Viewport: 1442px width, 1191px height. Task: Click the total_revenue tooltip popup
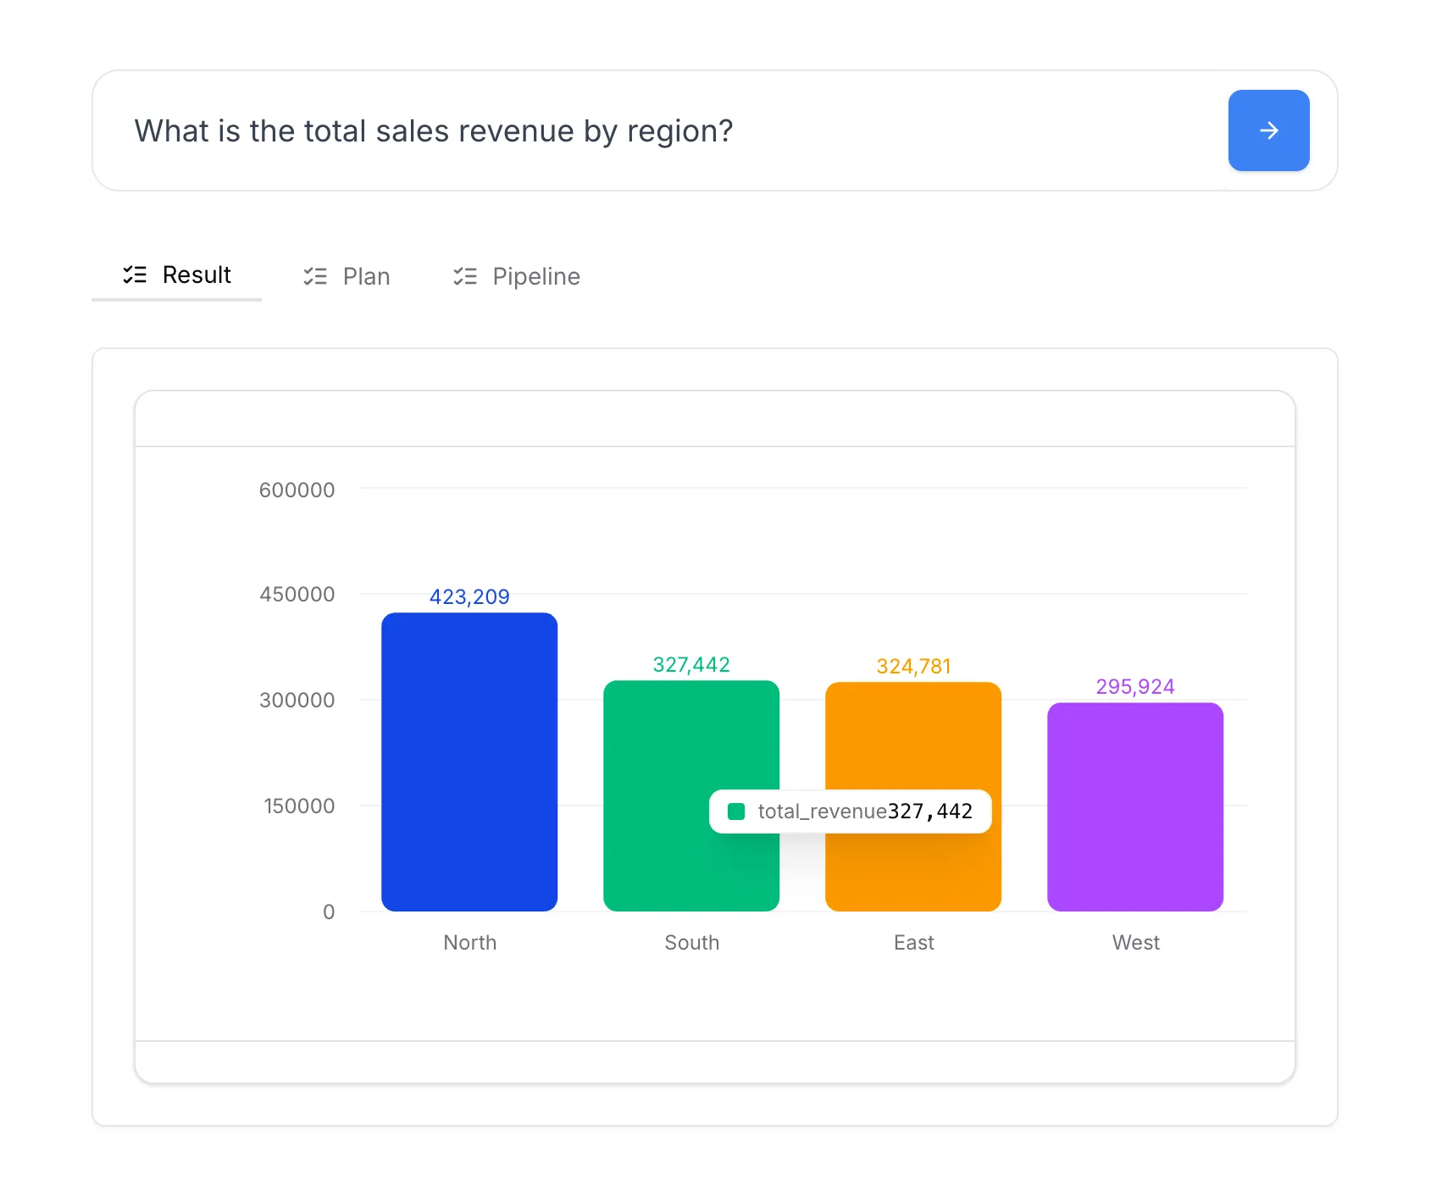851,811
